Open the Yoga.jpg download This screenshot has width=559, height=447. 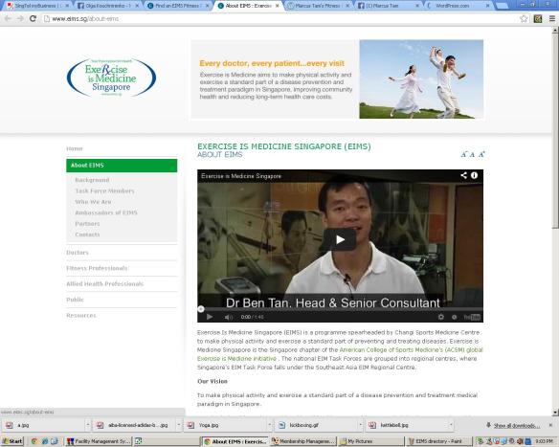225,425
